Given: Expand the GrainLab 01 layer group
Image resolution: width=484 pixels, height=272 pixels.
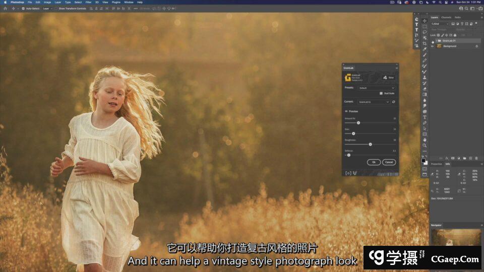Looking at the screenshot, I should pos(436,41).
